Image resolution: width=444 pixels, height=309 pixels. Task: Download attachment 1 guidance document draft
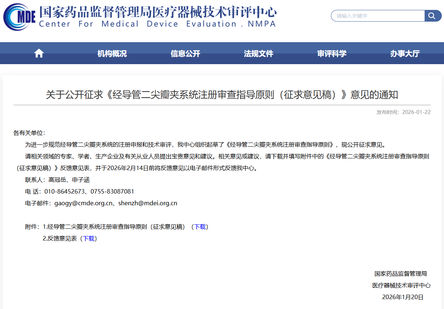point(201,227)
